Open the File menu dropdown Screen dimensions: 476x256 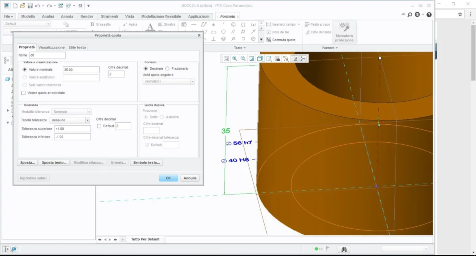8,16
